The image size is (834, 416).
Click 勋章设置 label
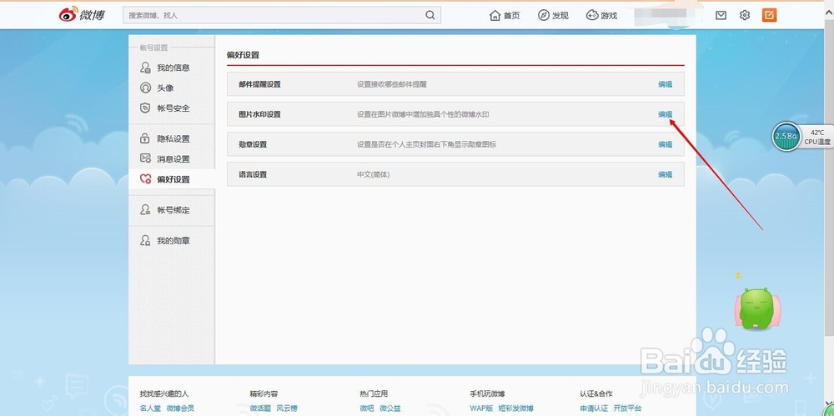point(253,144)
